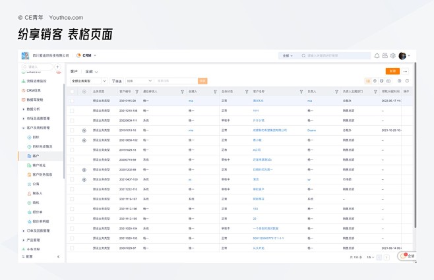Open the 联系人 sidebar item
Viewport: 434px width, 280px height.
37,194
